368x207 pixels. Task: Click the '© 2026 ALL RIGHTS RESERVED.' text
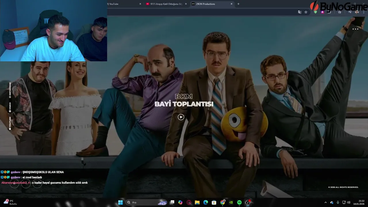coord(343,187)
